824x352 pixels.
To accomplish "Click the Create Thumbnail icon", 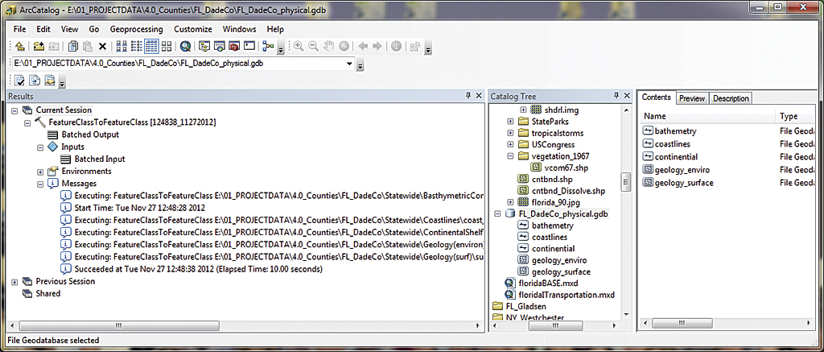I will click(x=414, y=46).
